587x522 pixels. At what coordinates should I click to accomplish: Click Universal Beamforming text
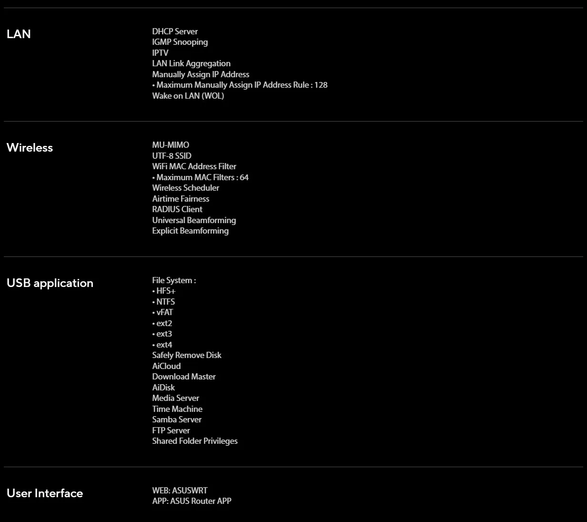pos(194,220)
